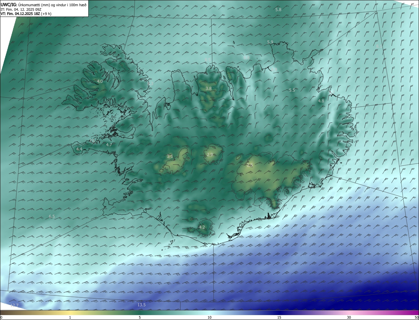
Task: Click the 0 tick on the color scale
Action: (x=1, y=317)
